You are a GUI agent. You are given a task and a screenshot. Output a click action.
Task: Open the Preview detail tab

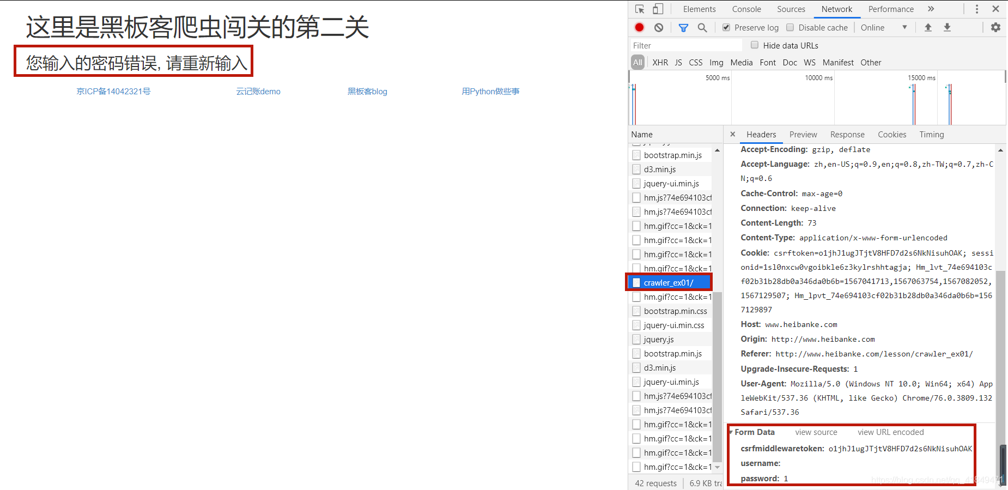point(803,135)
